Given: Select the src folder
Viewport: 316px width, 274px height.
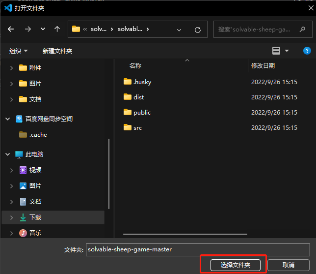Looking at the screenshot, I should pyautogui.click(x=132, y=128).
